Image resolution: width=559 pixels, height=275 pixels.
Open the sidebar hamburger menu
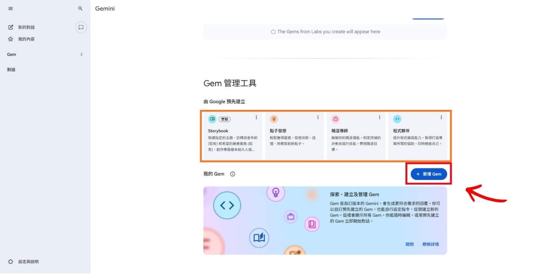[10, 8]
